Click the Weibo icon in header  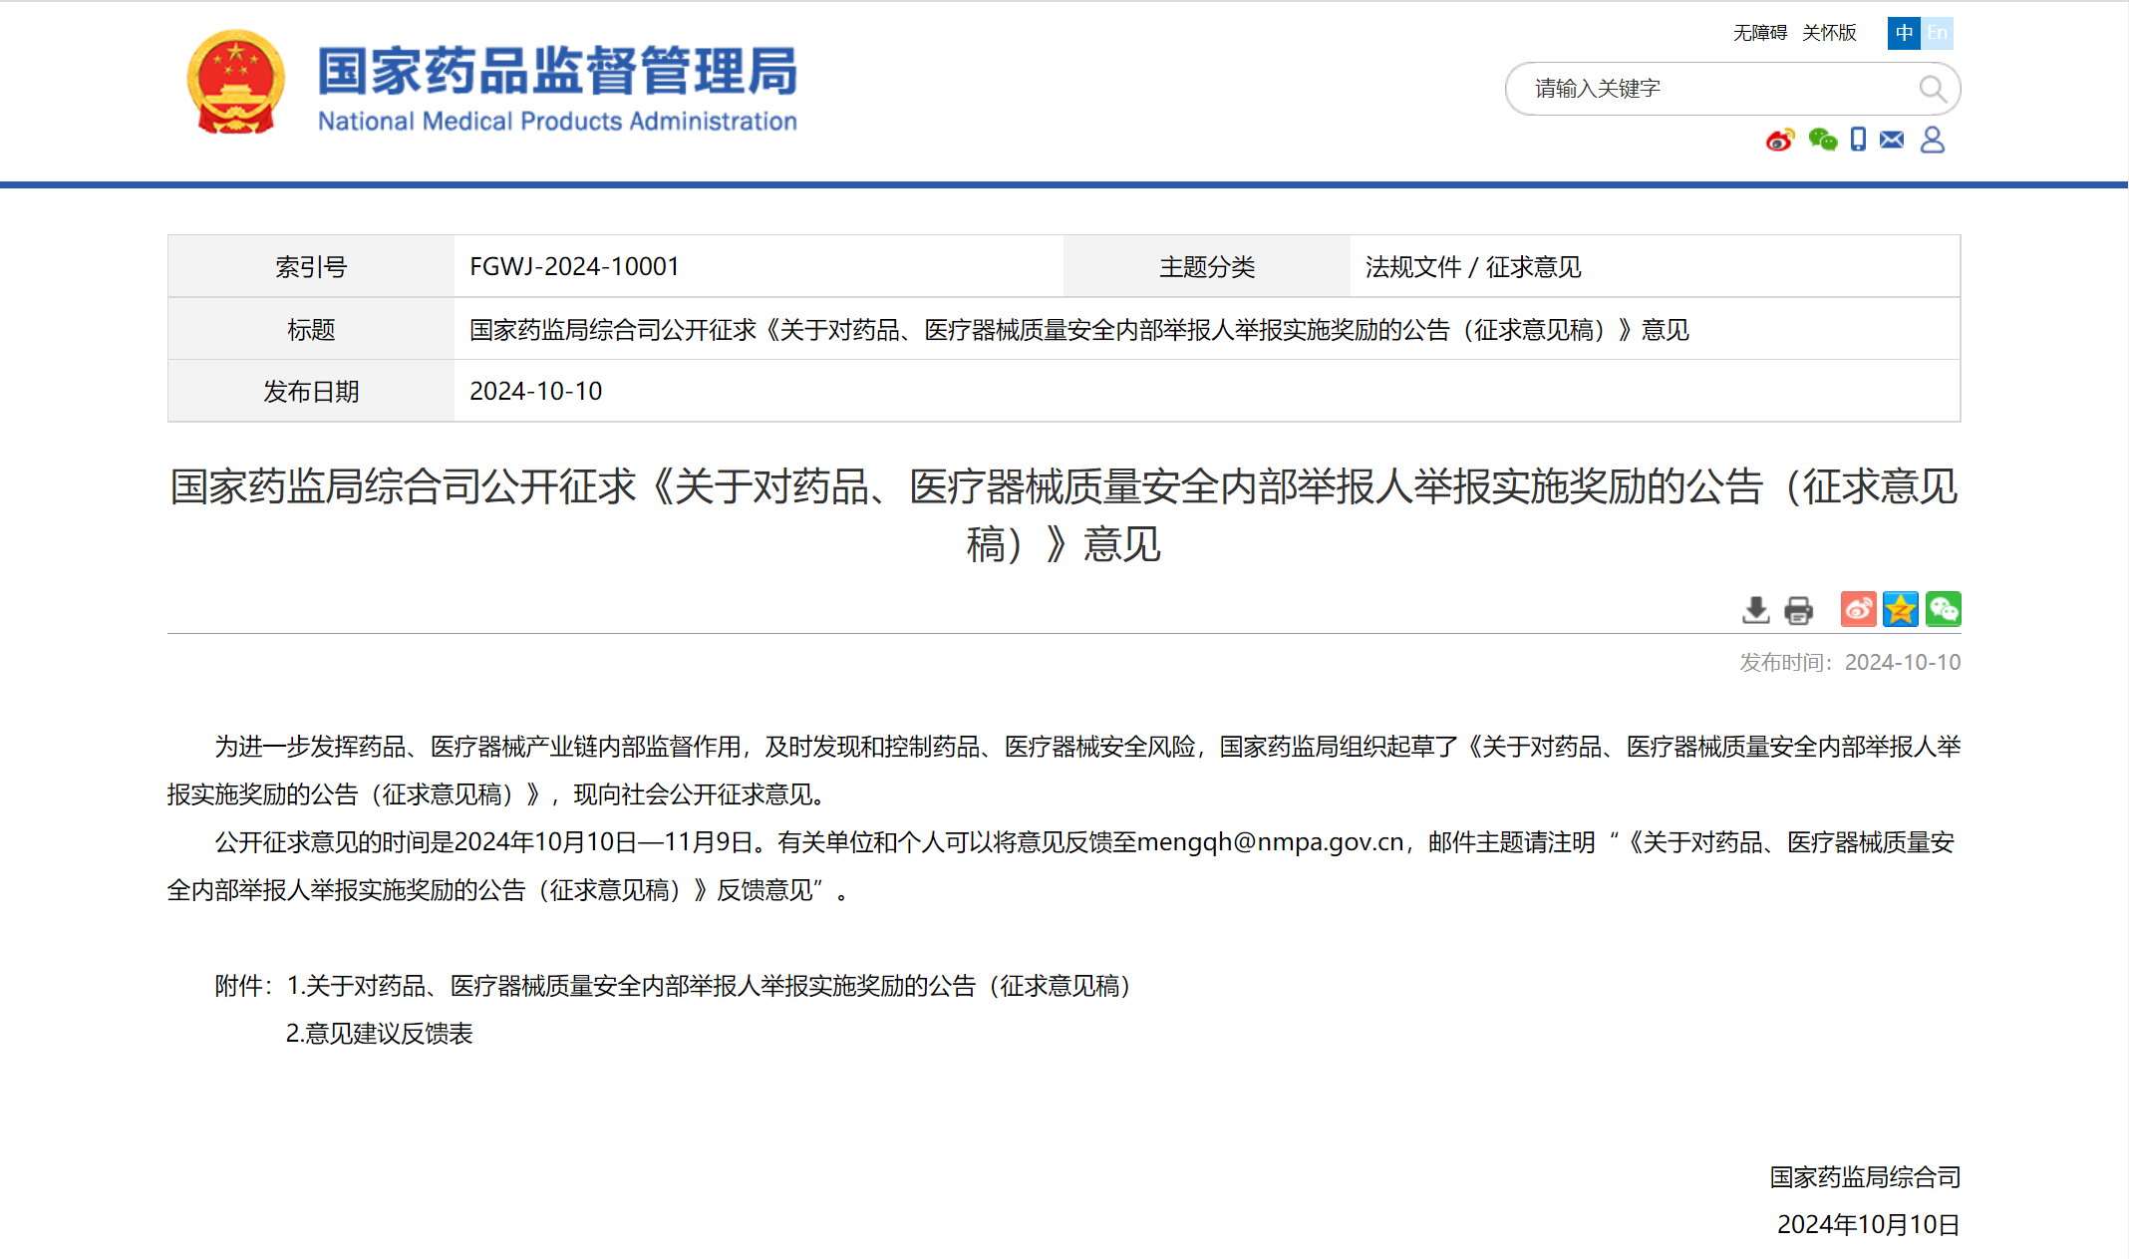click(1780, 140)
